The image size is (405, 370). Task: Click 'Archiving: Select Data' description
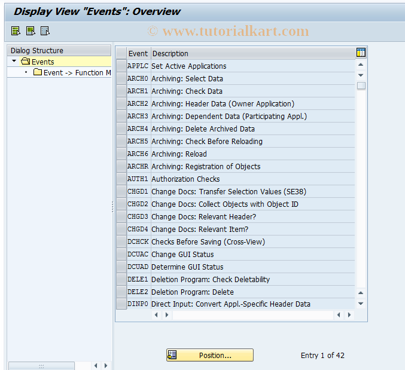[x=187, y=78]
